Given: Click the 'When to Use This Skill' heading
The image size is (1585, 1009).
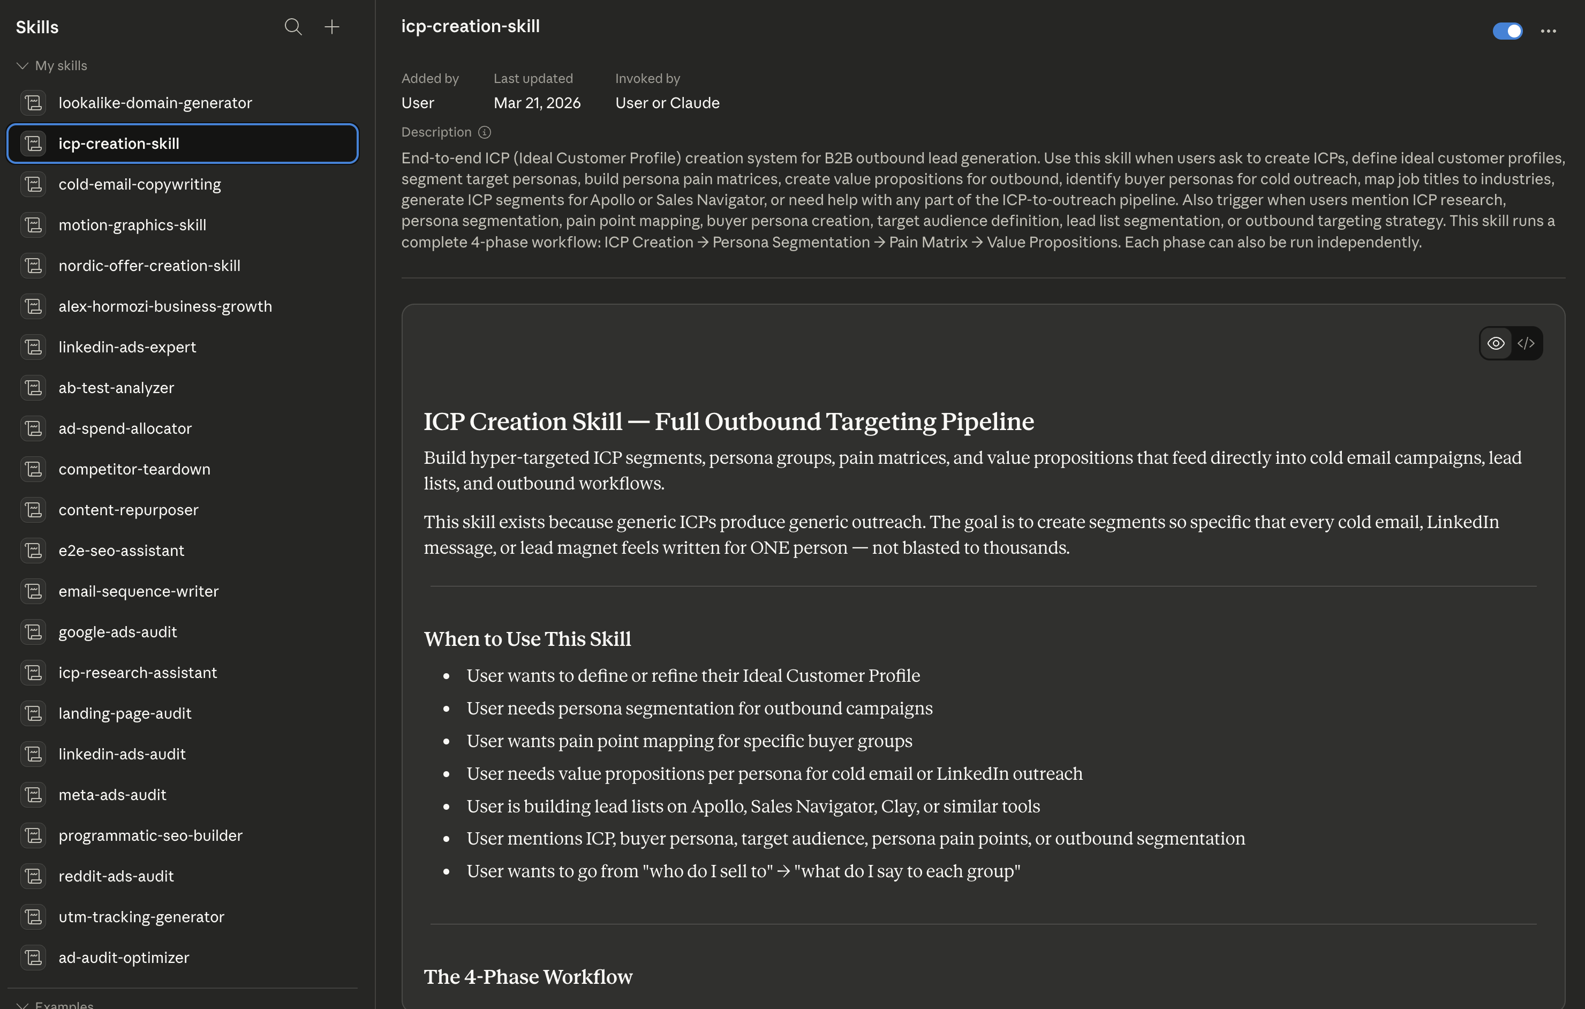Looking at the screenshot, I should click(x=527, y=639).
